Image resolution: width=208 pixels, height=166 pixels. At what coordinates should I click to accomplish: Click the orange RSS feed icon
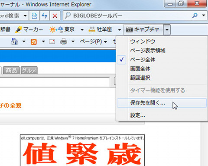[34, 42]
